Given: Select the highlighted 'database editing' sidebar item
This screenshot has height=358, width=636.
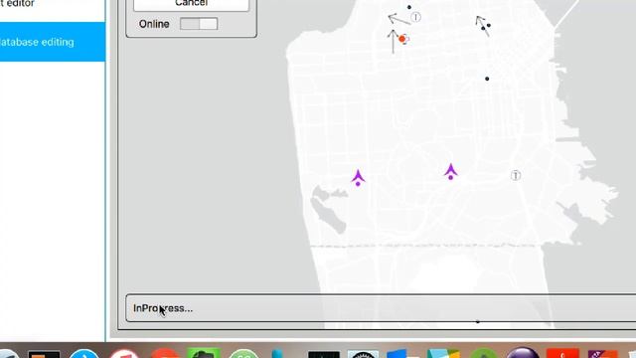Looking at the screenshot, I should 53,42.
